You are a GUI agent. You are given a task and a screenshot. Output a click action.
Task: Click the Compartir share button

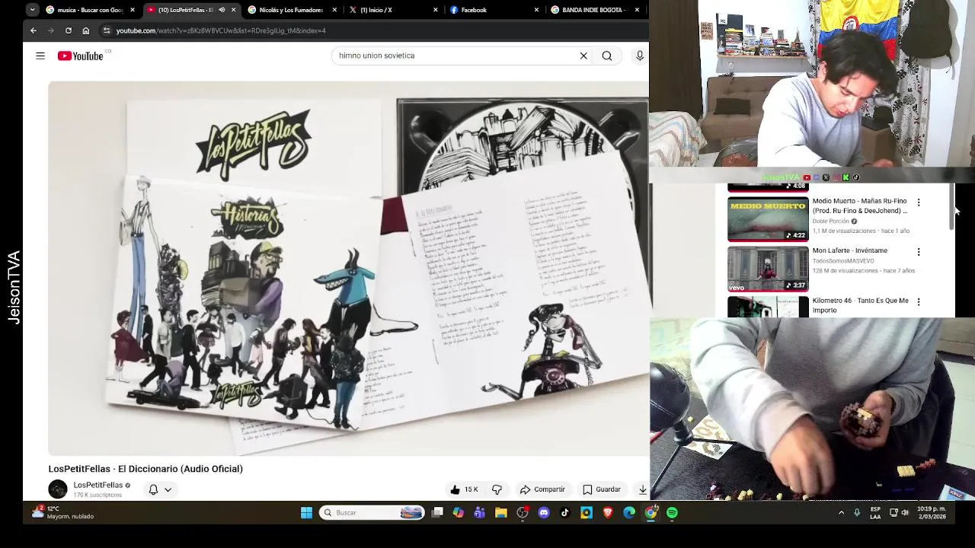tap(542, 489)
